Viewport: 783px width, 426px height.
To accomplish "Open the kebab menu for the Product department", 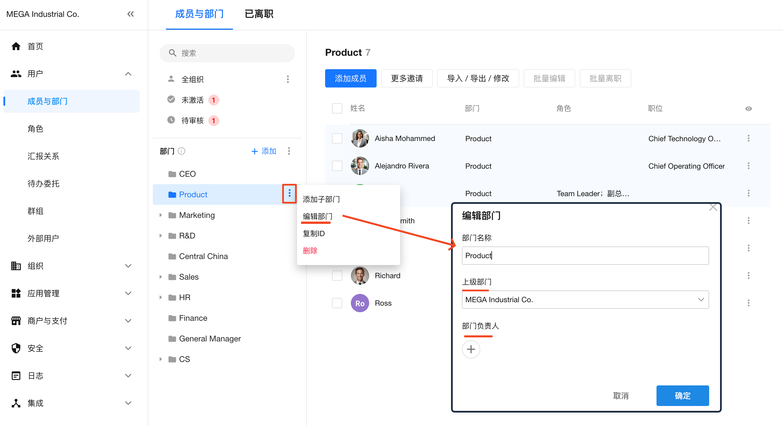I will coord(289,194).
